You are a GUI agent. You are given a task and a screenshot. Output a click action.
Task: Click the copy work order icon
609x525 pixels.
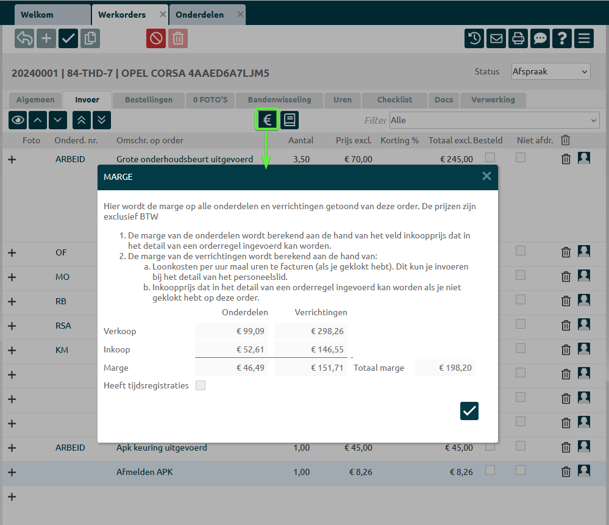click(90, 38)
